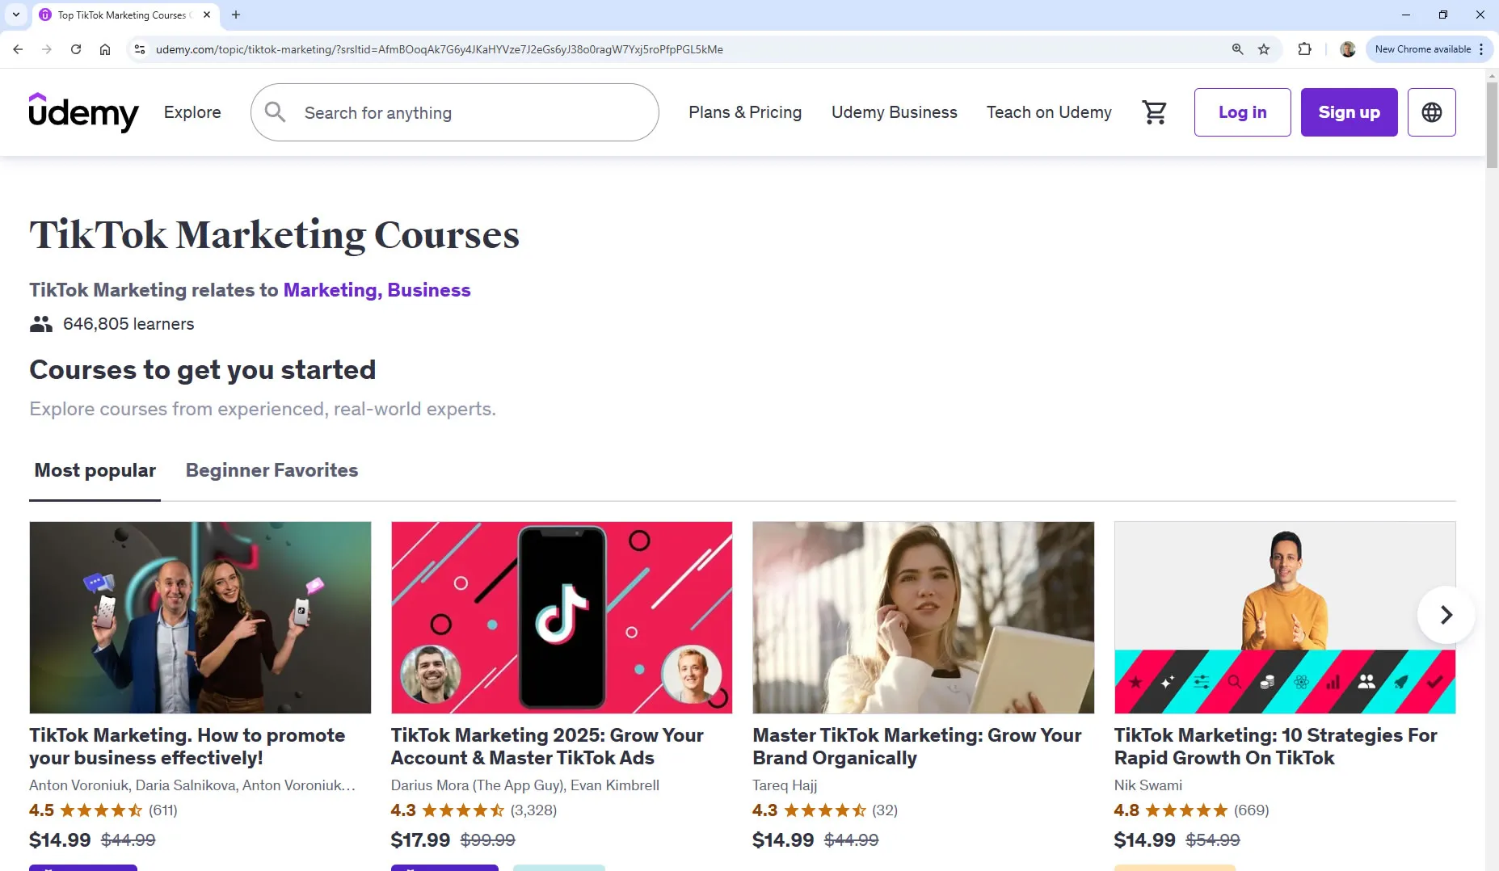Click the browser forward arrow
The height and width of the screenshot is (871, 1499).
47,49
